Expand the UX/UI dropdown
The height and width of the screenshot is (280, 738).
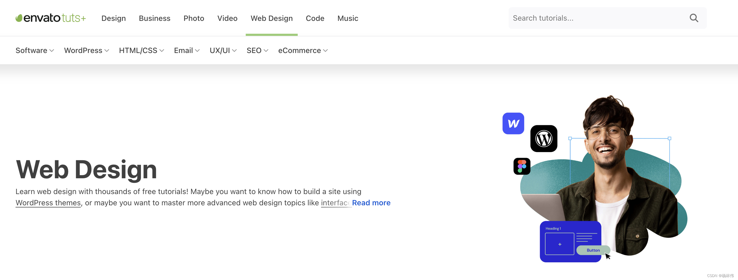[x=223, y=50]
